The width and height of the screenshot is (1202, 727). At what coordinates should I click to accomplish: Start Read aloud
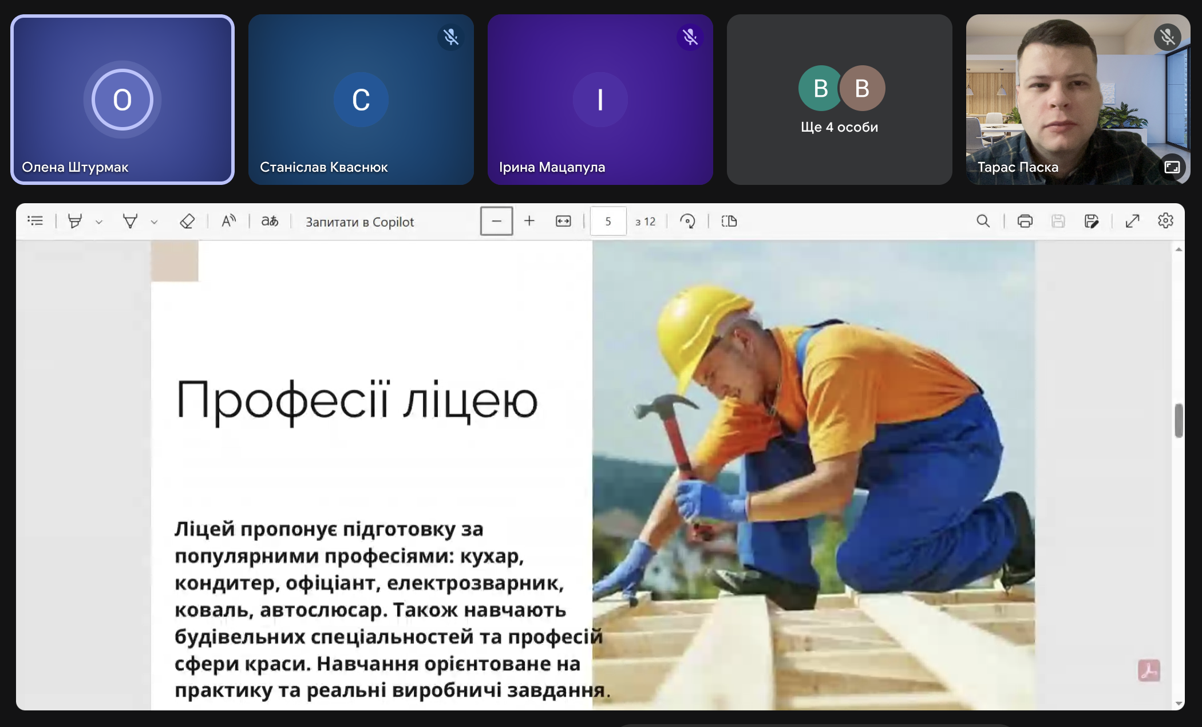pyautogui.click(x=228, y=221)
